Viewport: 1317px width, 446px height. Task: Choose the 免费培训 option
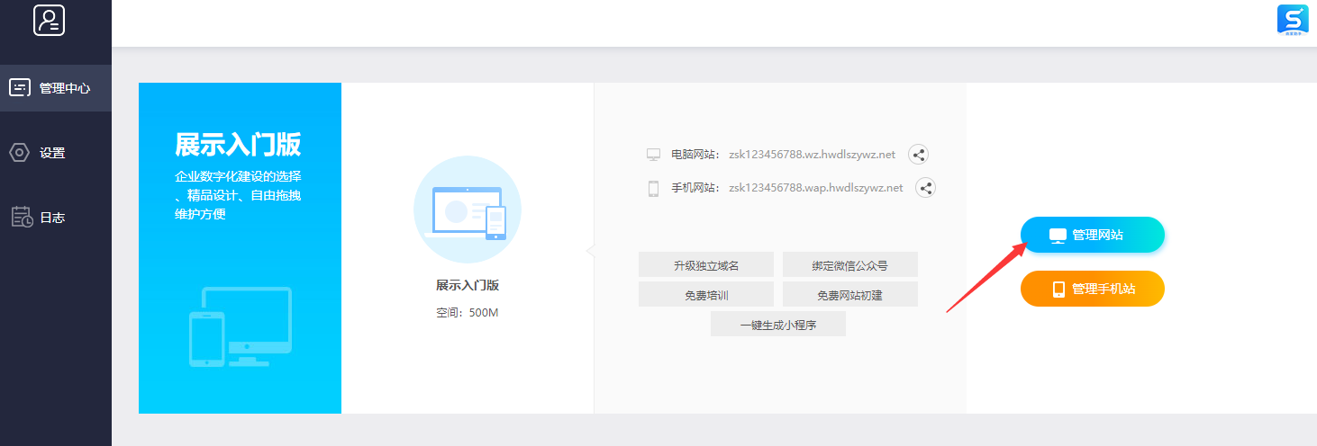point(705,294)
